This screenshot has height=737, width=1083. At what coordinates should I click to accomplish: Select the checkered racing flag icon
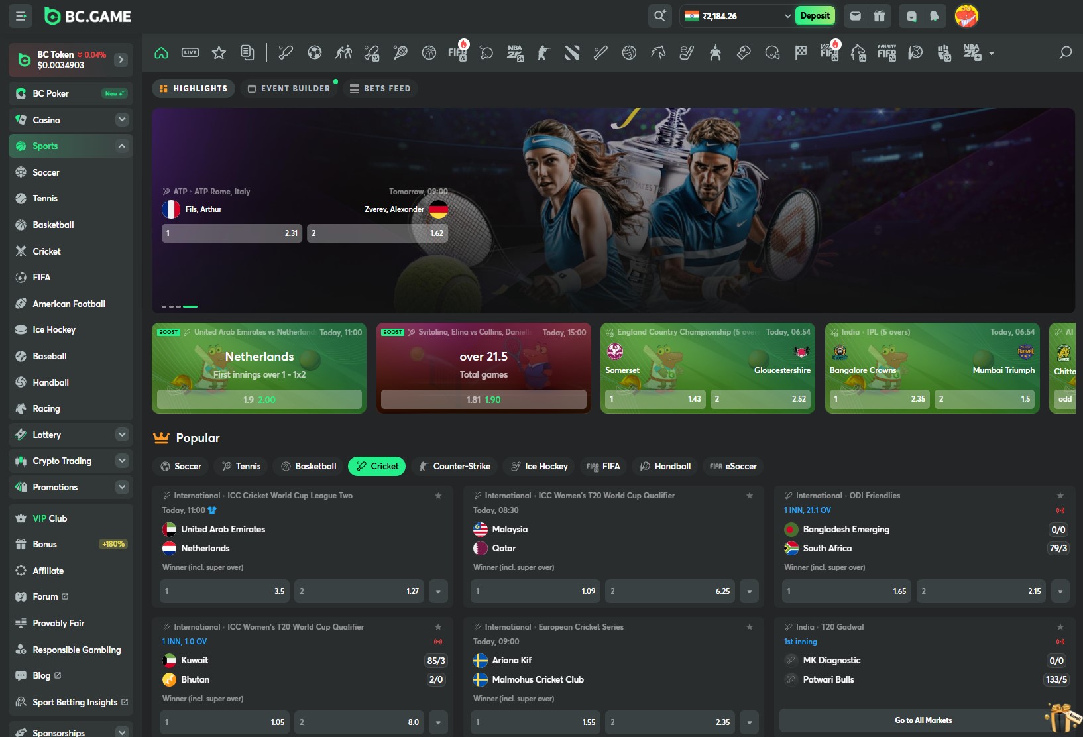(x=801, y=53)
